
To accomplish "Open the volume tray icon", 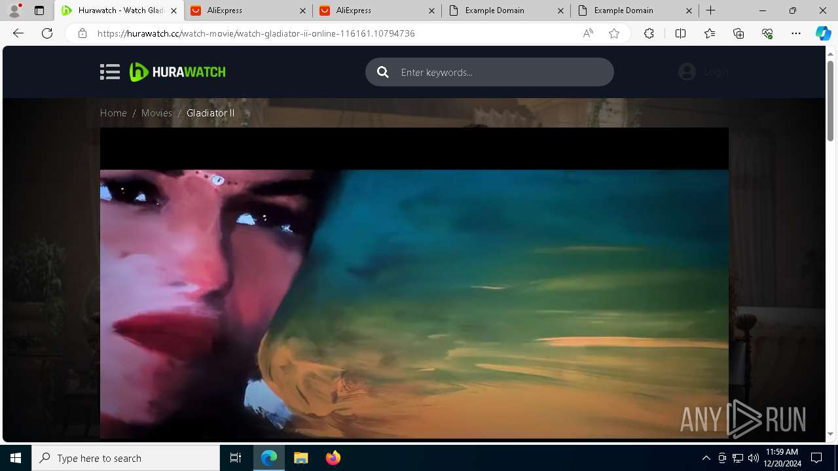I will pos(753,458).
